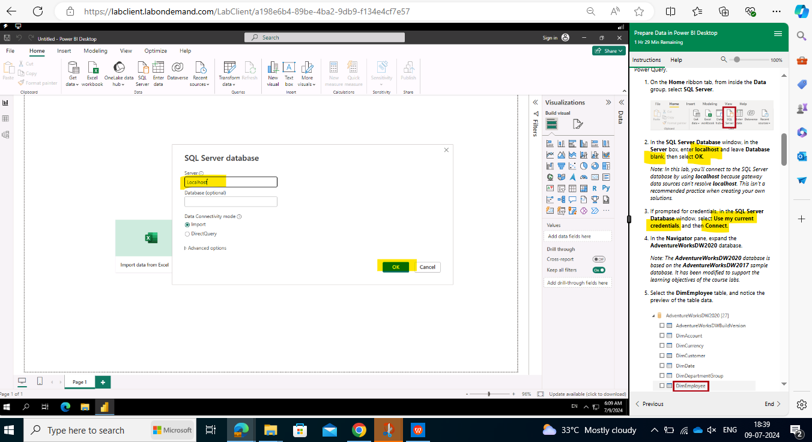Check DimCurrency box in instructions image
The image size is (812, 442).
[x=662, y=346]
